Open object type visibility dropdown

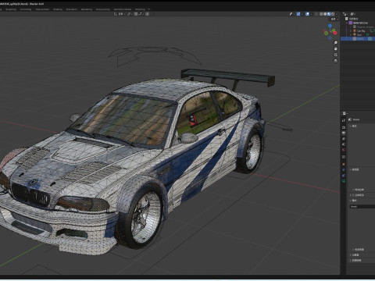coord(292,14)
